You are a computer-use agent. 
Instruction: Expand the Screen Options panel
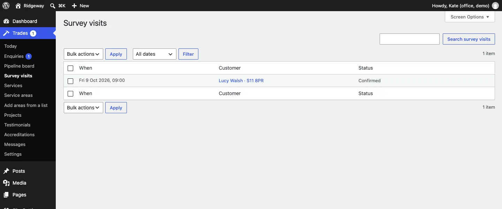pyautogui.click(x=470, y=17)
